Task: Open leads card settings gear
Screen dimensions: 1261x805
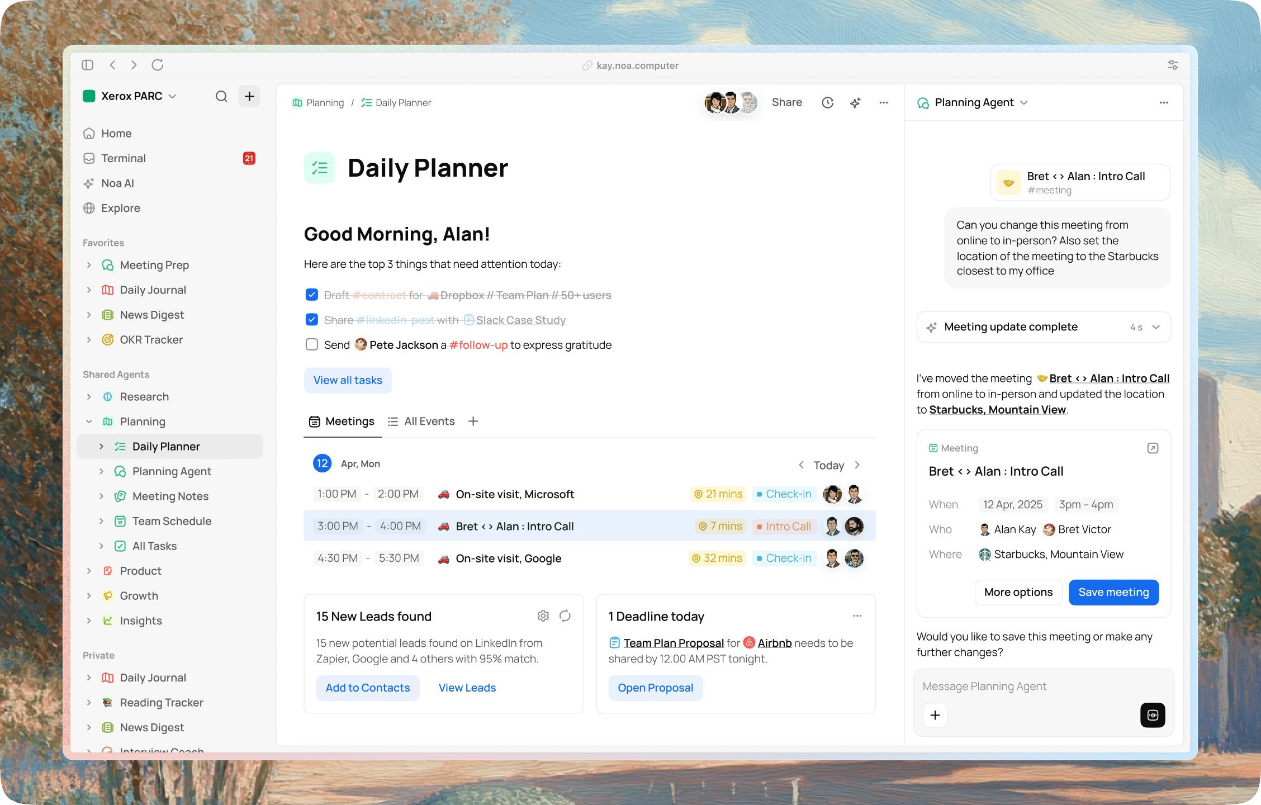Action: pos(543,616)
